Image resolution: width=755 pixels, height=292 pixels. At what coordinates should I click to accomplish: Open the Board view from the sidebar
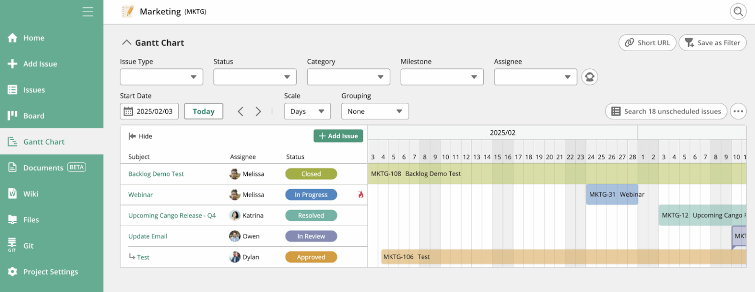(x=33, y=116)
